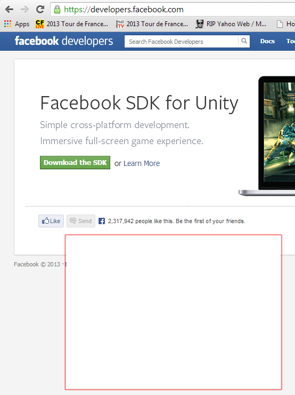Click the laptop game screenshot image
Viewport: 295px width, 395px height.
point(279,132)
